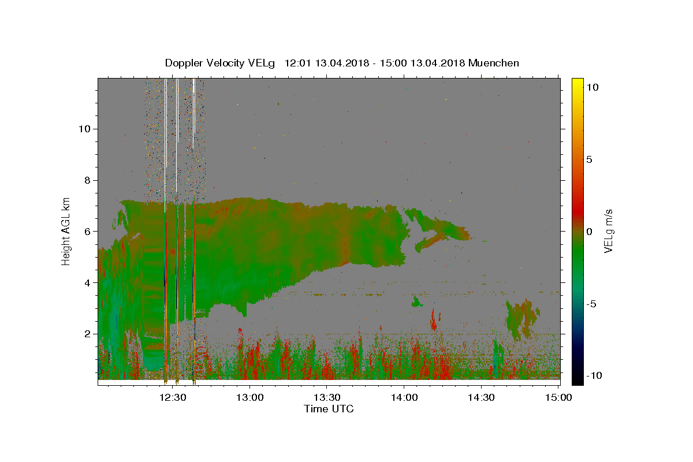Click the 15:00 time tick label

tap(558, 397)
